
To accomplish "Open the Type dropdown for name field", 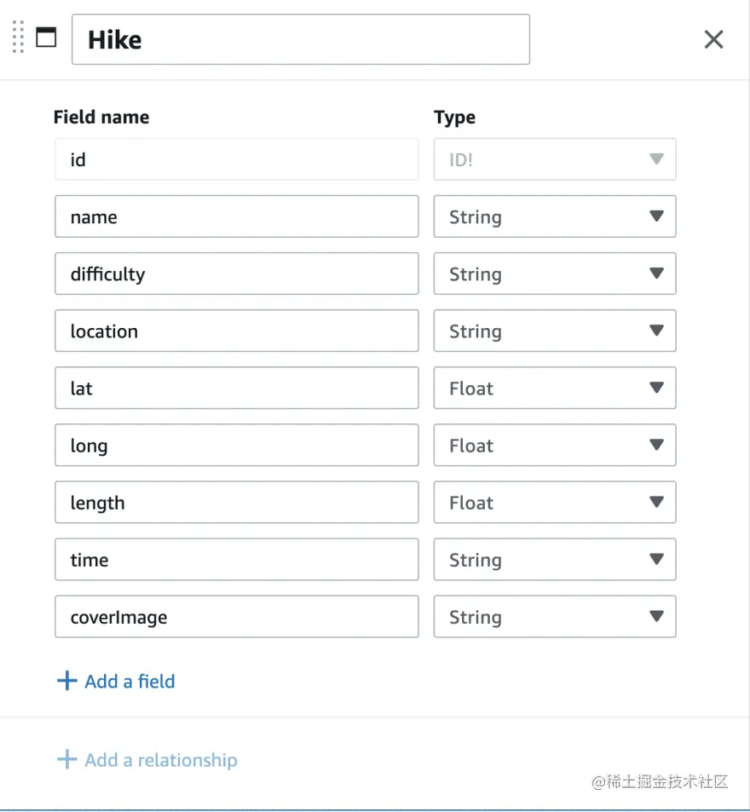I will (554, 216).
